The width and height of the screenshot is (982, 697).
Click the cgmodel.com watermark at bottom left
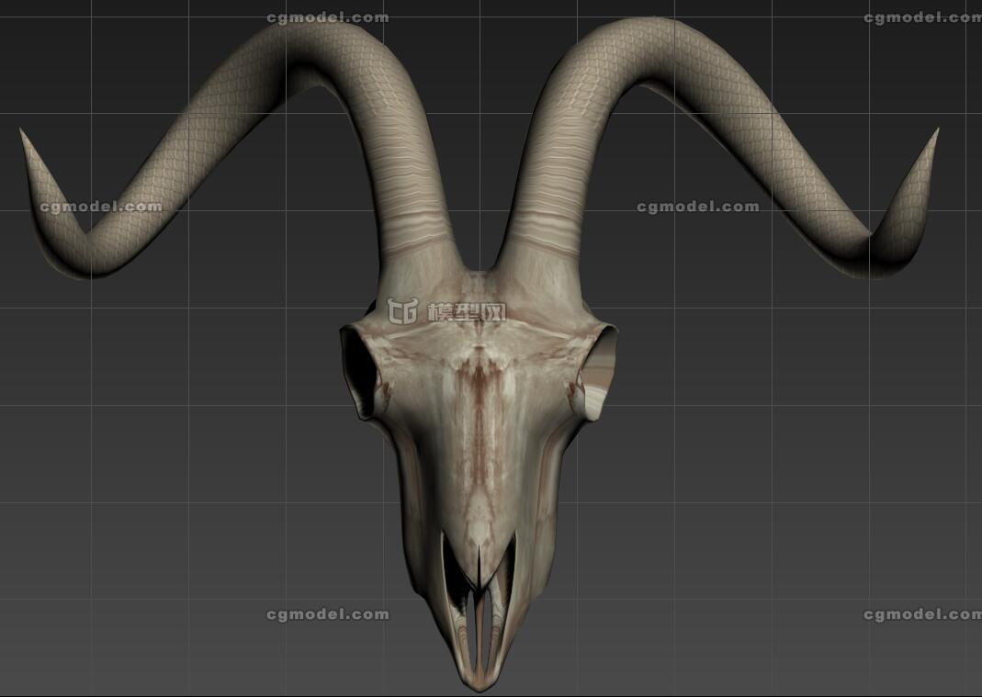pyautogui.click(x=327, y=614)
